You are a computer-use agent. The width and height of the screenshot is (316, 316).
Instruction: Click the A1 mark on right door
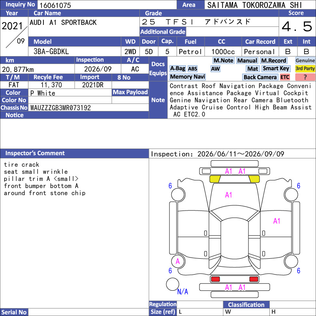pyautogui.click(x=277, y=221)
